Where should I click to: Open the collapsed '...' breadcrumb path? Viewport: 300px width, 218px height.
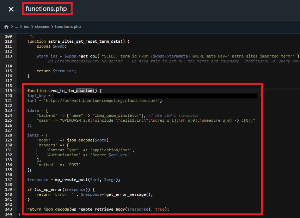[x=16, y=26]
